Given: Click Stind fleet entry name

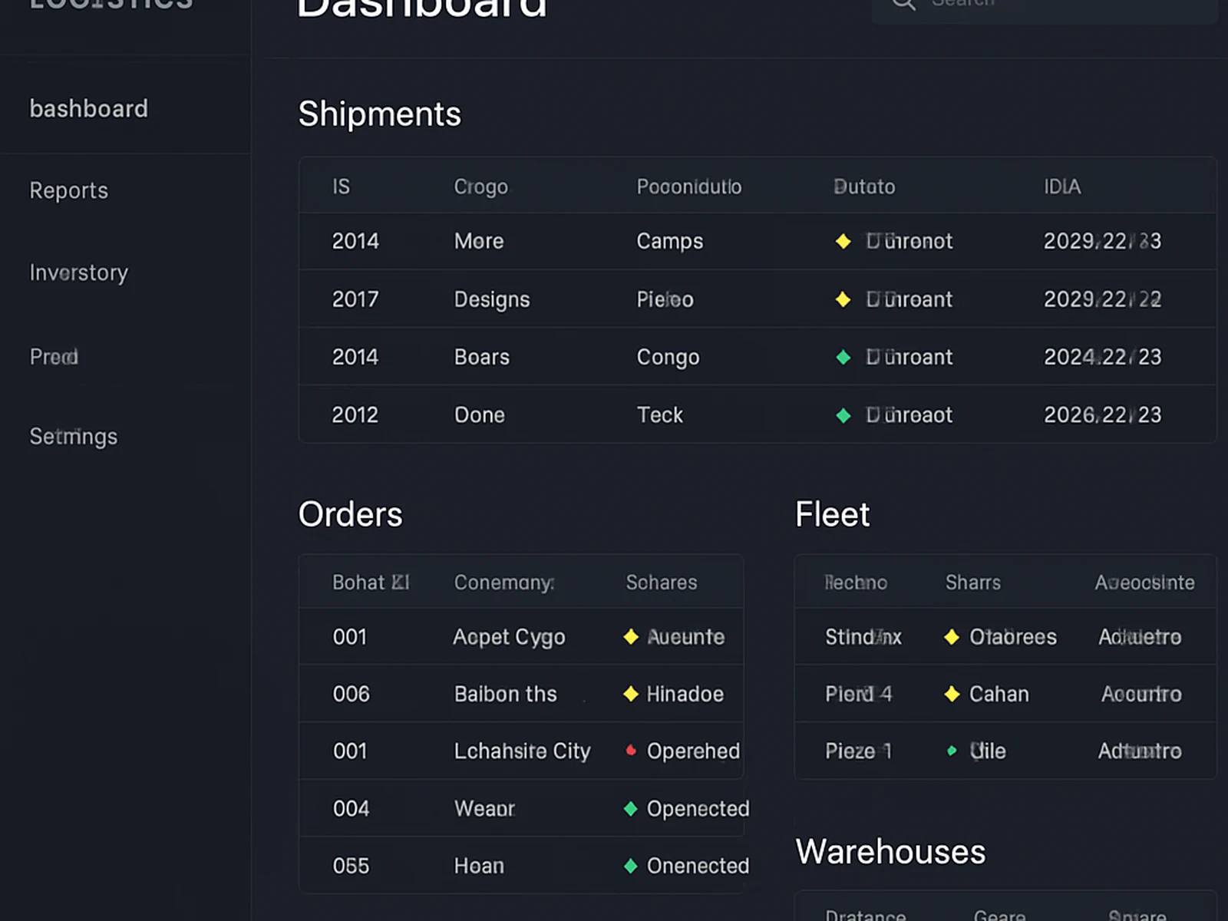Looking at the screenshot, I should tap(863, 637).
